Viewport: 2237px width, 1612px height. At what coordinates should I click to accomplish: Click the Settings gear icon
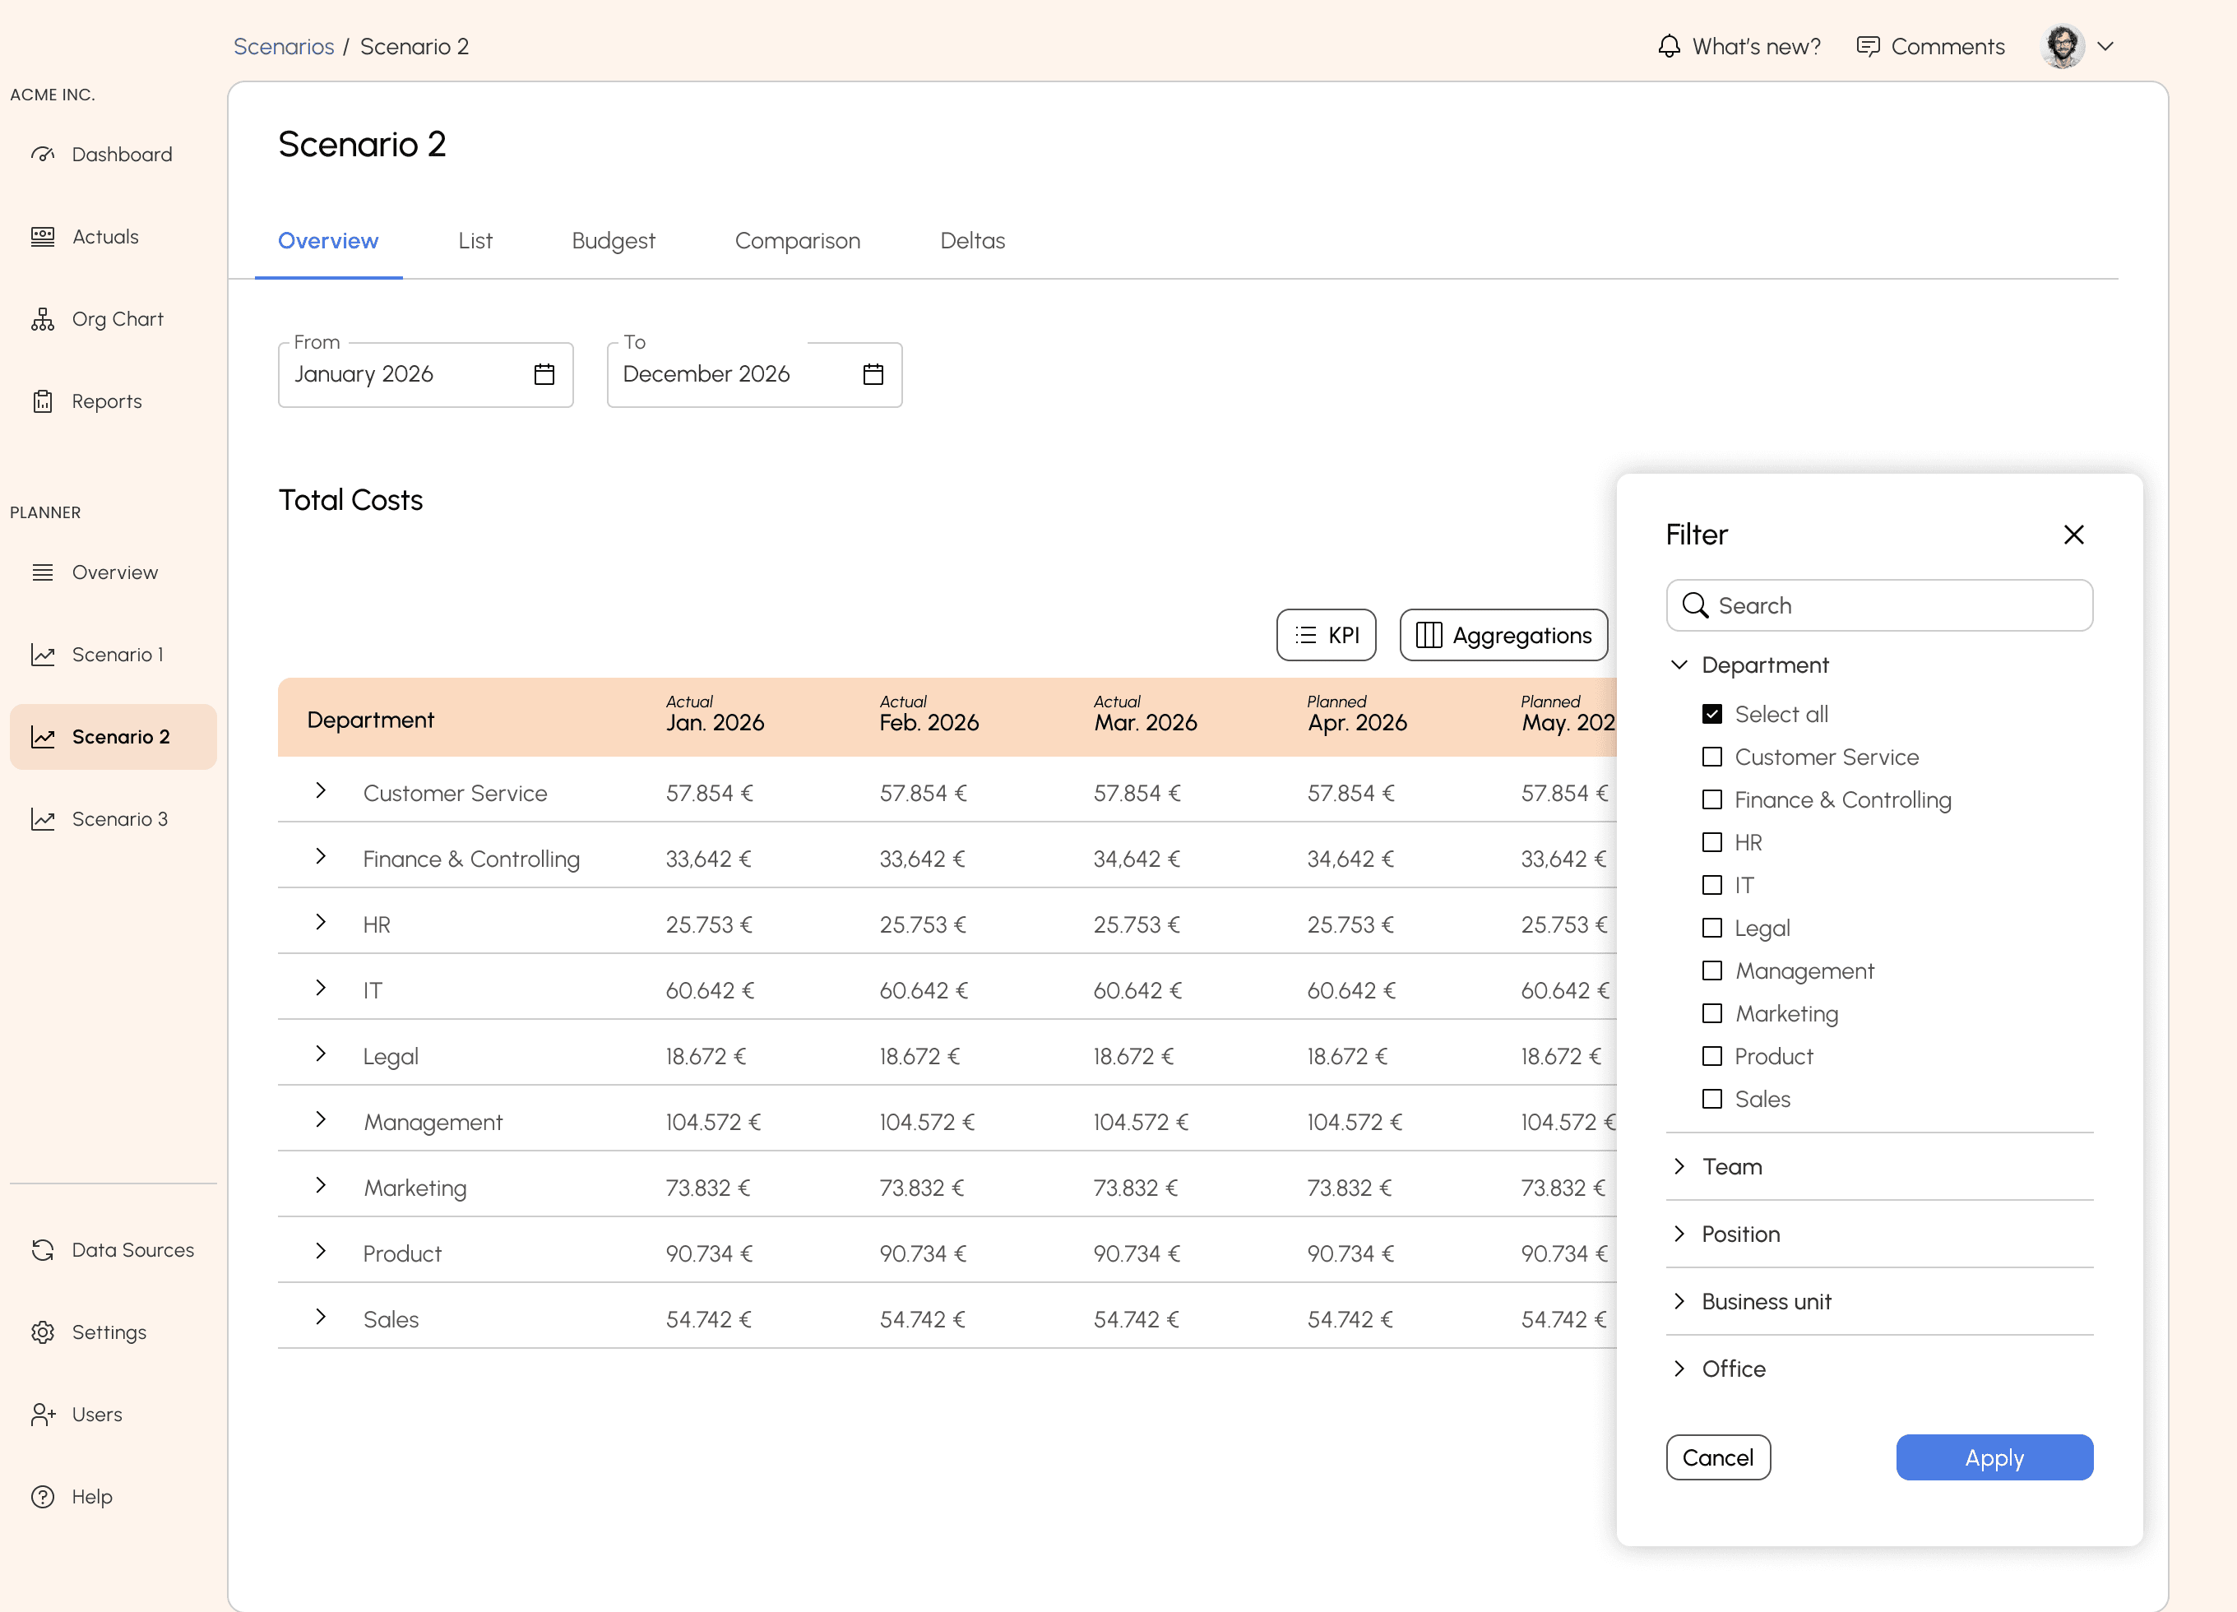pyautogui.click(x=43, y=1332)
